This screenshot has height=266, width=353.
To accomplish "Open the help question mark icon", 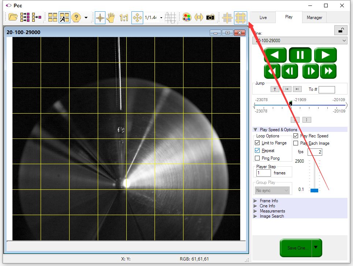I will [76, 17].
